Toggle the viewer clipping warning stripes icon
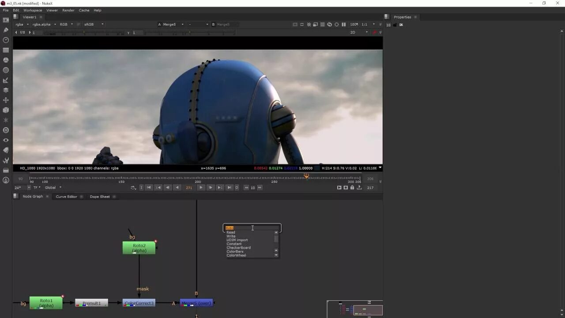The image size is (565, 318). point(309,25)
